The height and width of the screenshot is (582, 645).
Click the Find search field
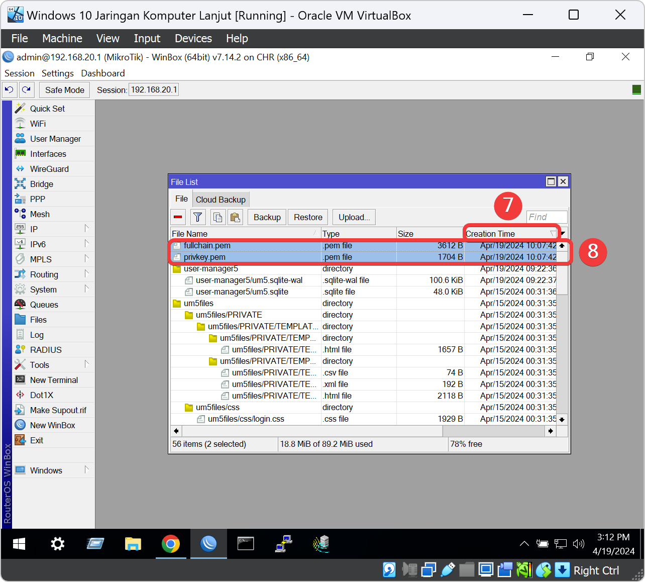(547, 217)
